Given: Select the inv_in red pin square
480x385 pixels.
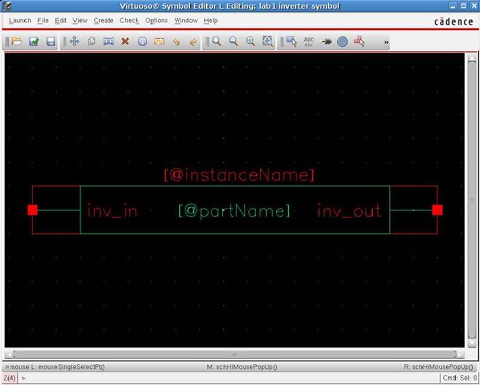Looking at the screenshot, I should click(x=33, y=210).
